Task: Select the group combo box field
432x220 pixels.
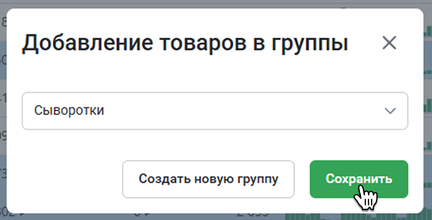Action: [215, 111]
